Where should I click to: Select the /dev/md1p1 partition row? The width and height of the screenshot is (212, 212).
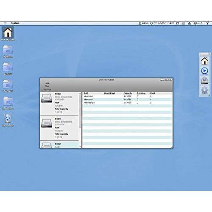click(128, 103)
